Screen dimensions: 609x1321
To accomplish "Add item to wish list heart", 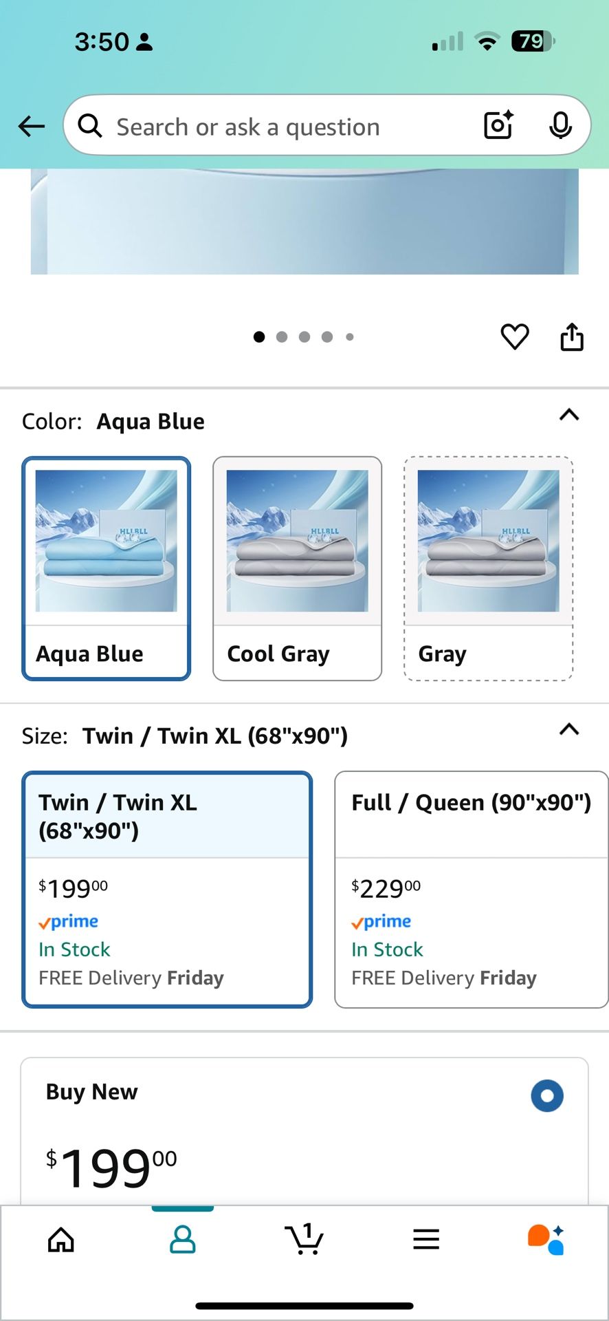I will [x=515, y=336].
